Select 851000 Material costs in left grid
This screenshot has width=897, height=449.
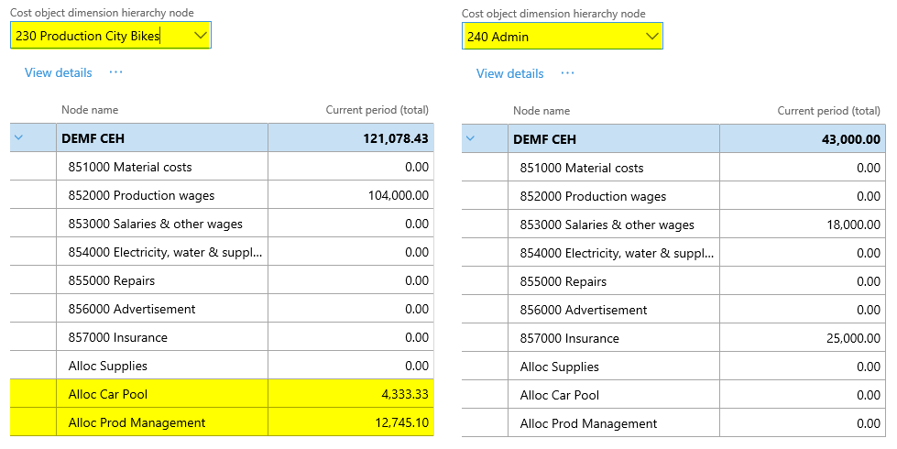pyautogui.click(x=129, y=167)
